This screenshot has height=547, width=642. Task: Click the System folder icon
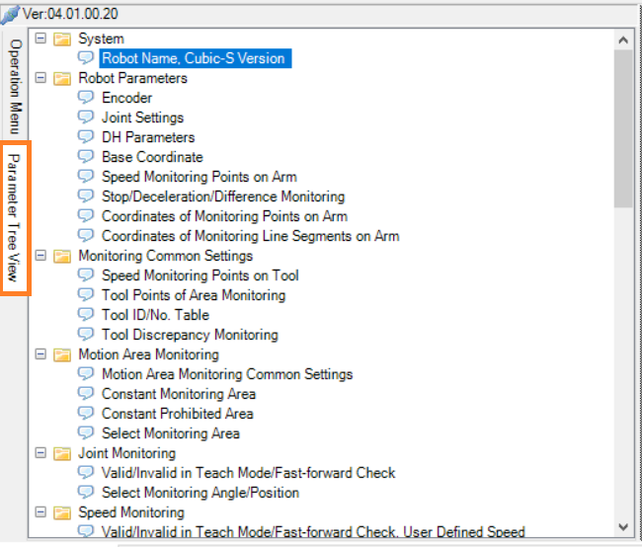pyautogui.click(x=62, y=39)
